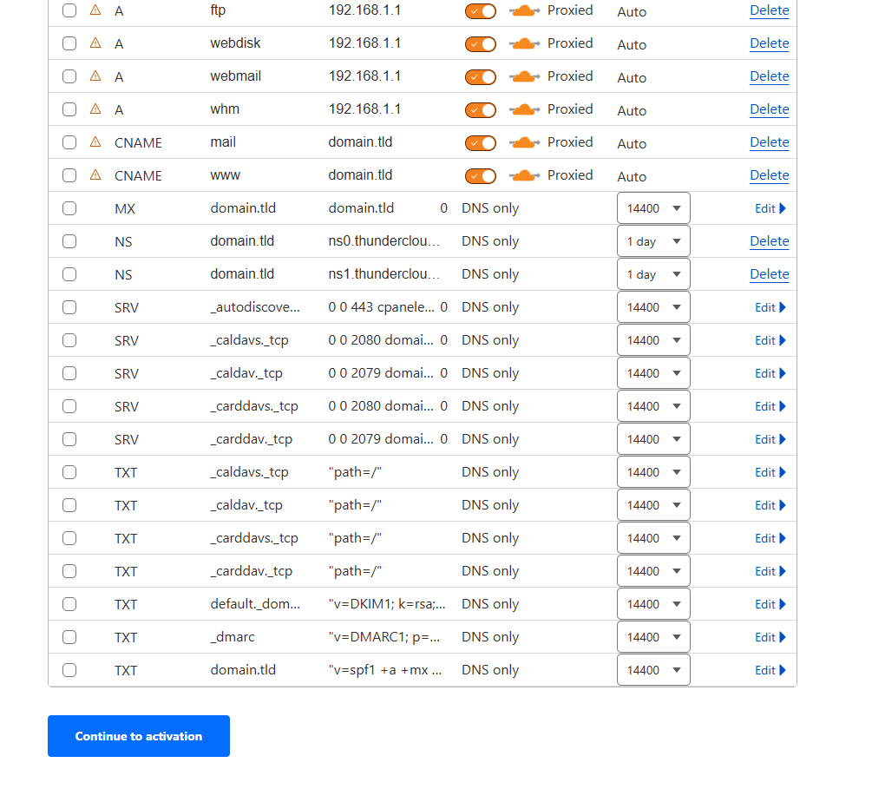Click the 0 0 443 cpanele... SRV content
The height and width of the screenshot is (789, 885).
pos(382,307)
